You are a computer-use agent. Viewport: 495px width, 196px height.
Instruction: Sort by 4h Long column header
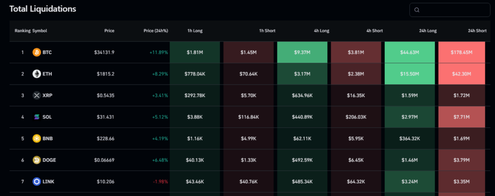point(321,31)
